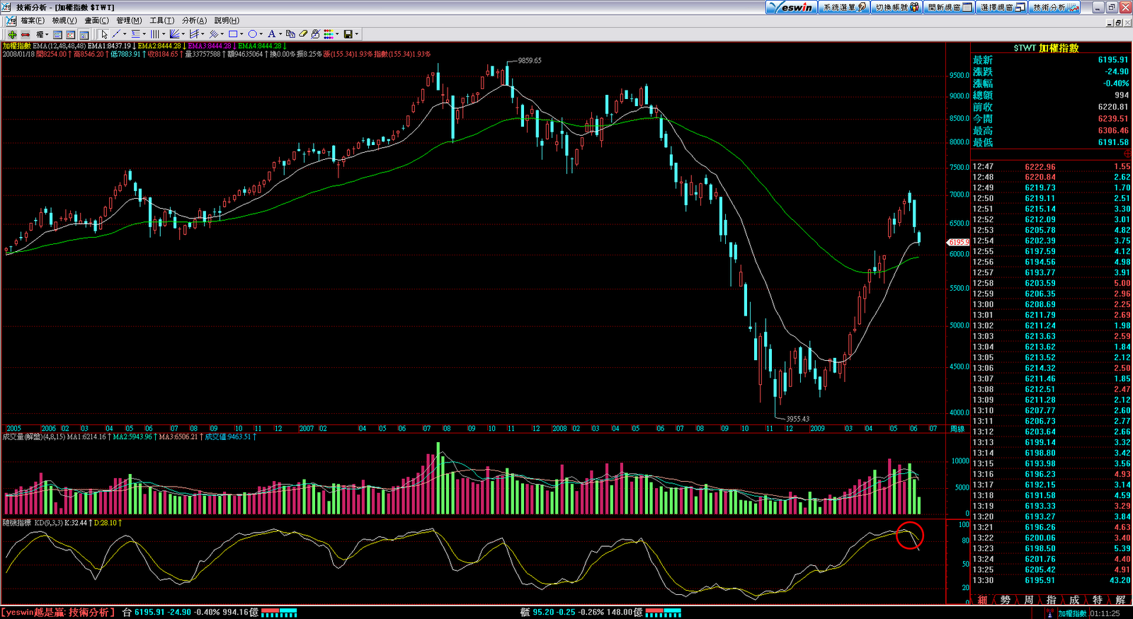The height and width of the screenshot is (619, 1133).
Task: Click the 最高 value 6306.46
Action: [1113, 130]
